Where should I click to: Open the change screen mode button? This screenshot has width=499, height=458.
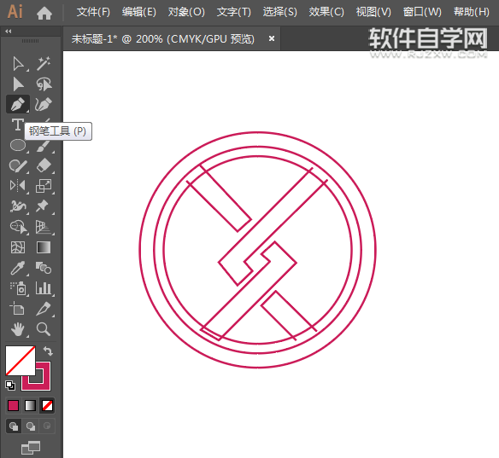point(31,448)
